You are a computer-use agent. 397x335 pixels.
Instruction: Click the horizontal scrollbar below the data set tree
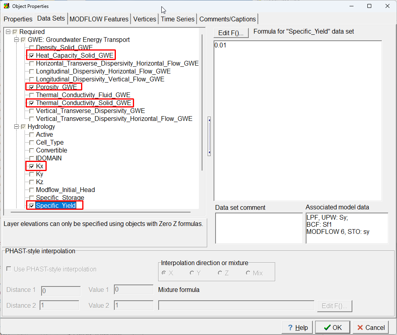click(x=100, y=212)
